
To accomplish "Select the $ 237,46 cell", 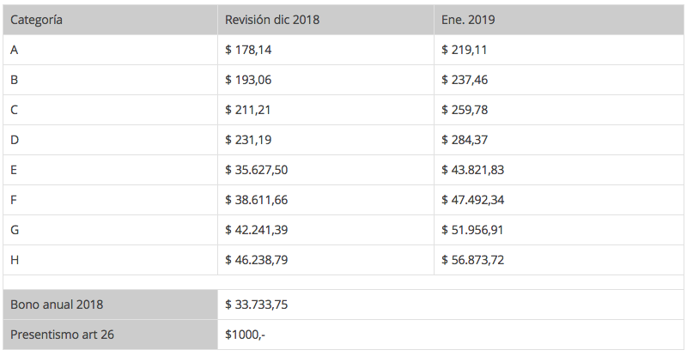I will tap(465, 80).
